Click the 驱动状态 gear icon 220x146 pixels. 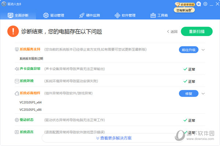tap(17, 120)
